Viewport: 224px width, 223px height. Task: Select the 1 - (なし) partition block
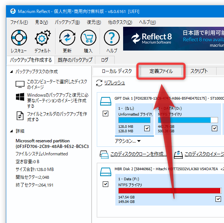[x=134, y=119]
